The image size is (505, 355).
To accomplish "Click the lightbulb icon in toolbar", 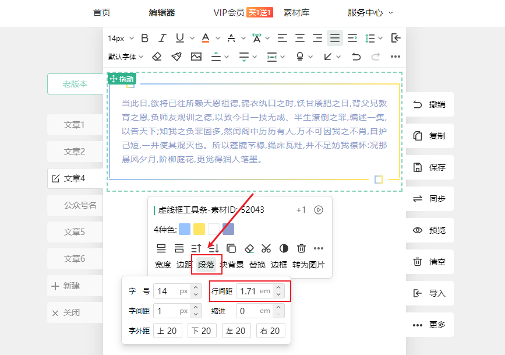I will click(x=300, y=57).
